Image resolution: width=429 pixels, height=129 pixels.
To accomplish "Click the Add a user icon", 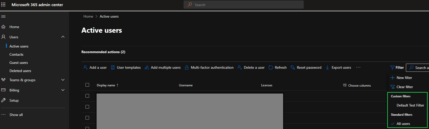I will pyautogui.click(x=85, y=67).
